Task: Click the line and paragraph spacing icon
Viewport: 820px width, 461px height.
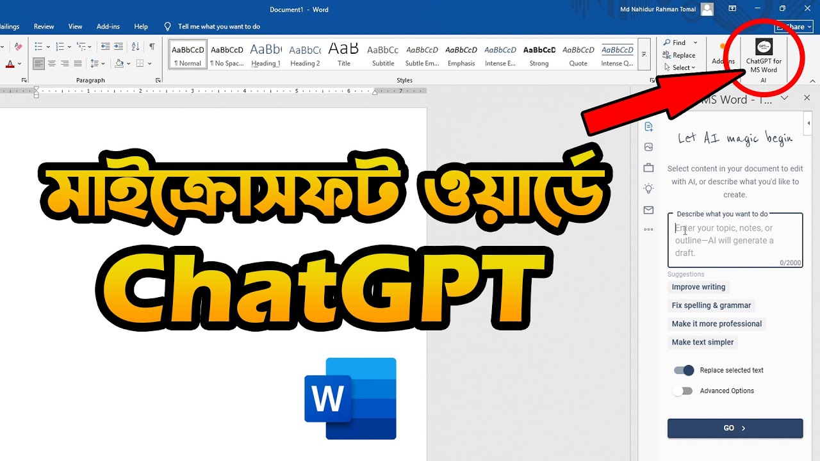Action: (x=94, y=63)
